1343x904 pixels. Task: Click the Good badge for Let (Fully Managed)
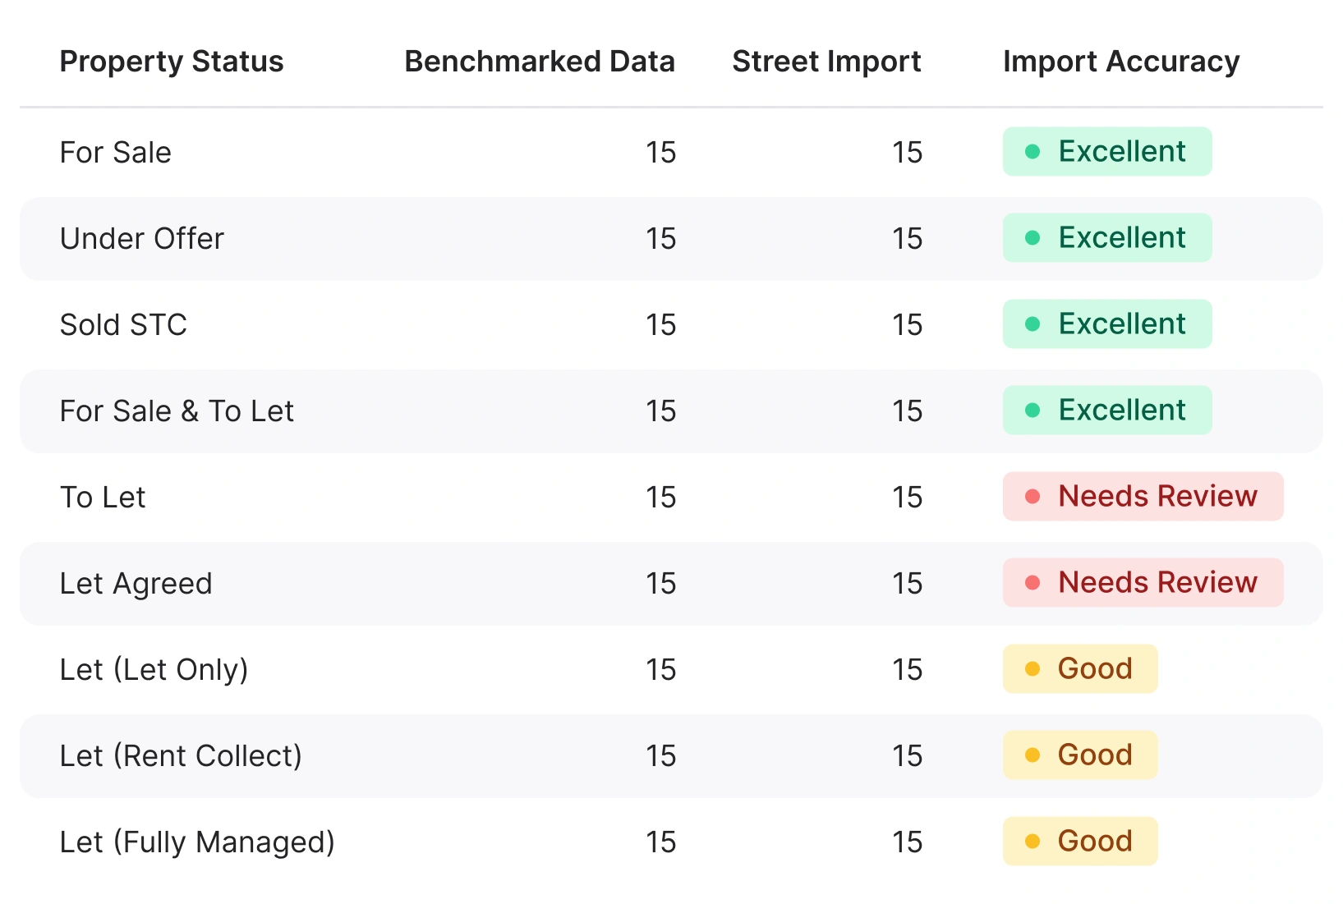1079,842
